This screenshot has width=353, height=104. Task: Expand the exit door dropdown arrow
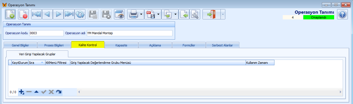[x=223, y=14]
